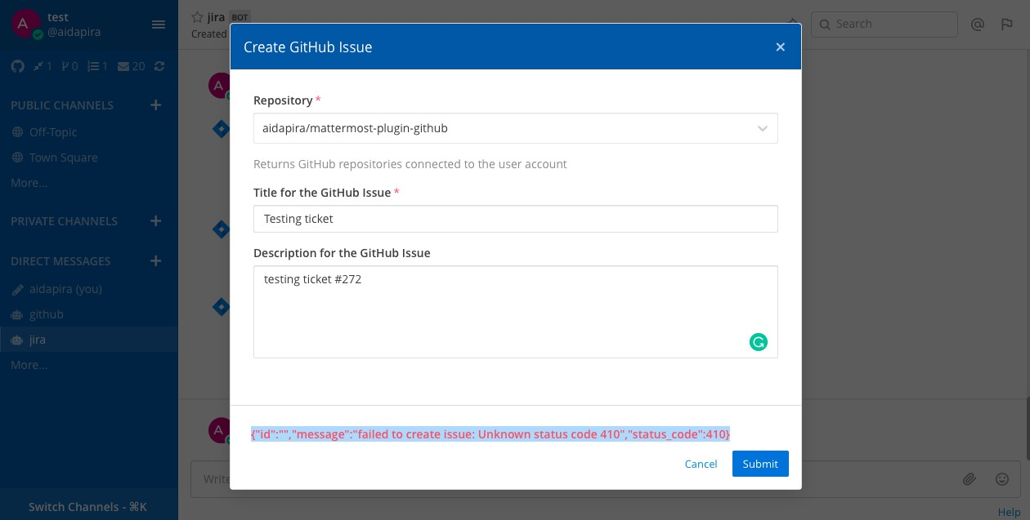This screenshot has height=520, width=1030.
Task: Click the Search box in header
Action: tap(884, 24)
